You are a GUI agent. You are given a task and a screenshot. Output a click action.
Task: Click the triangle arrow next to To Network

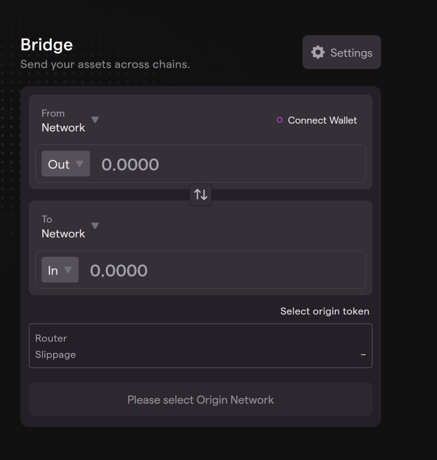point(95,226)
